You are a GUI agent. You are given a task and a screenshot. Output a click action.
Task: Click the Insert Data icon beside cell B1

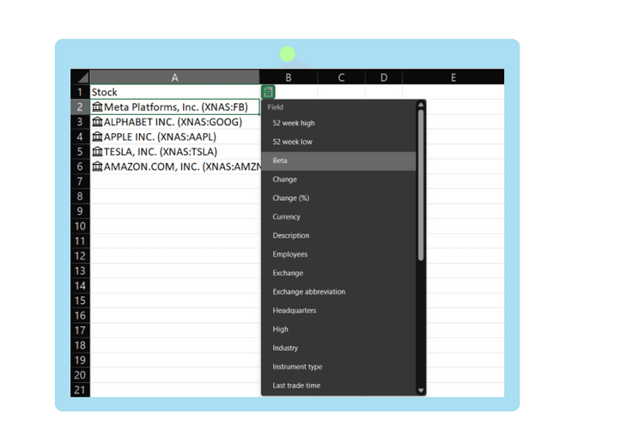click(x=268, y=92)
